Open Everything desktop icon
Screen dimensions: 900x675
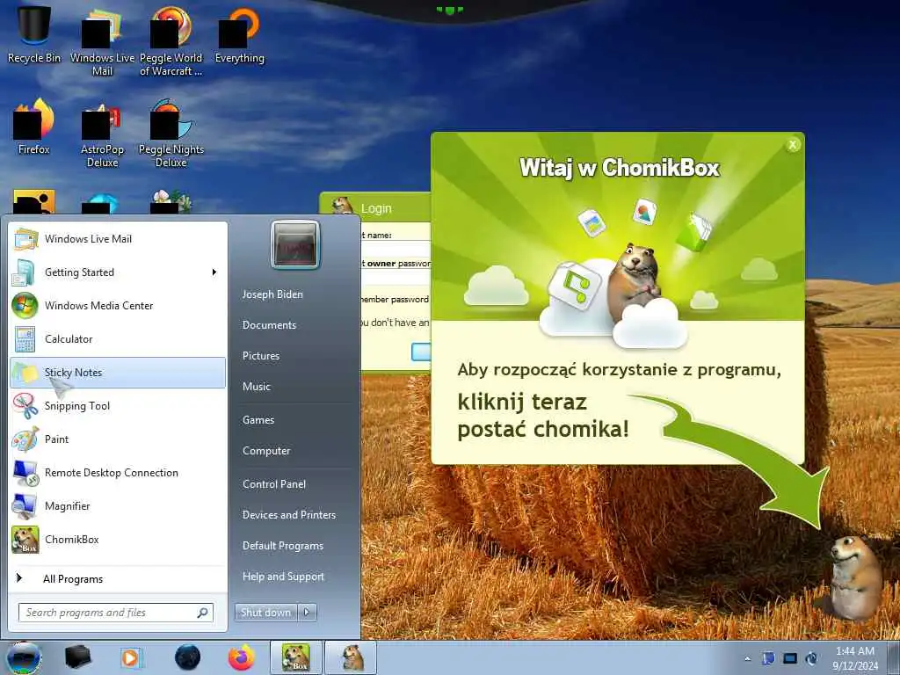tap(239, 34)
